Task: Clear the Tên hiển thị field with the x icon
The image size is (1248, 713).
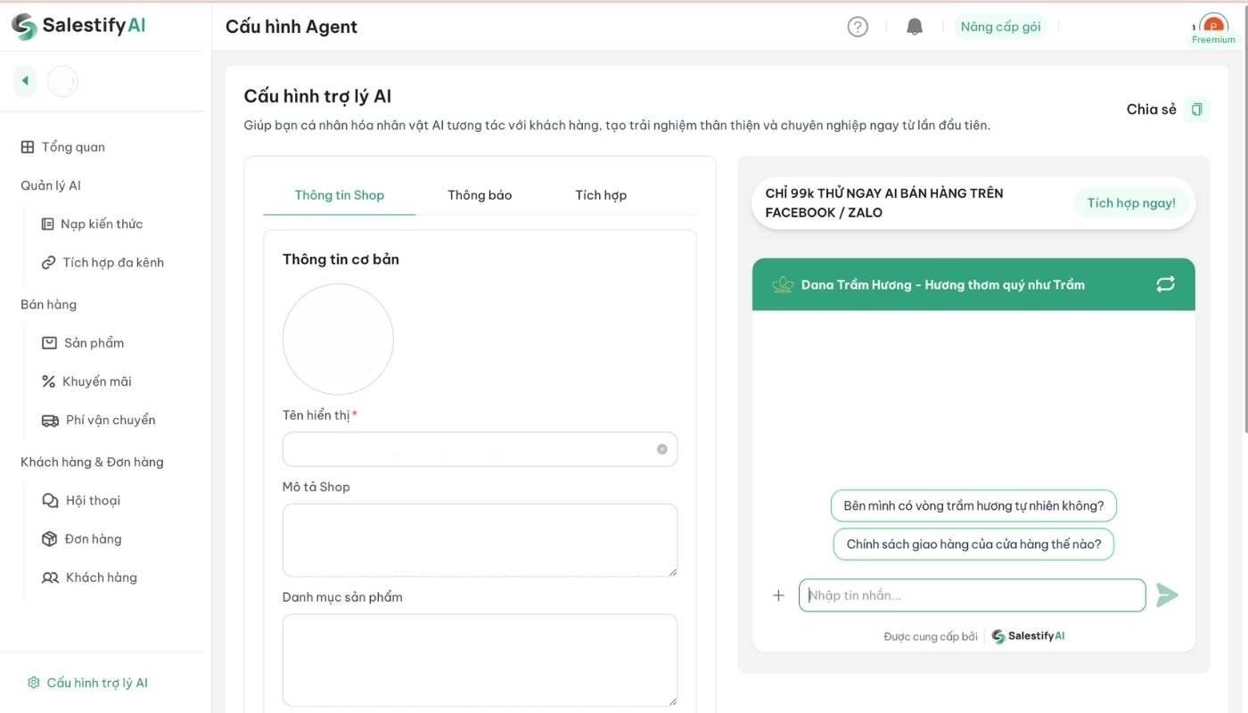Action: [x=661, y=448]
